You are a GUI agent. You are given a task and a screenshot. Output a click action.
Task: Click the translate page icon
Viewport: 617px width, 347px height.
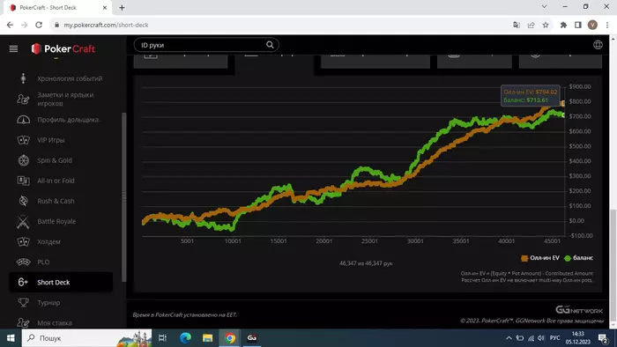[517, 25]
